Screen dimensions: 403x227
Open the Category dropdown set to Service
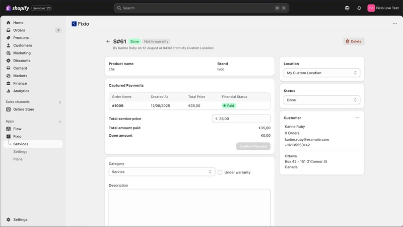pyautogui.click(x=162, y=172)
